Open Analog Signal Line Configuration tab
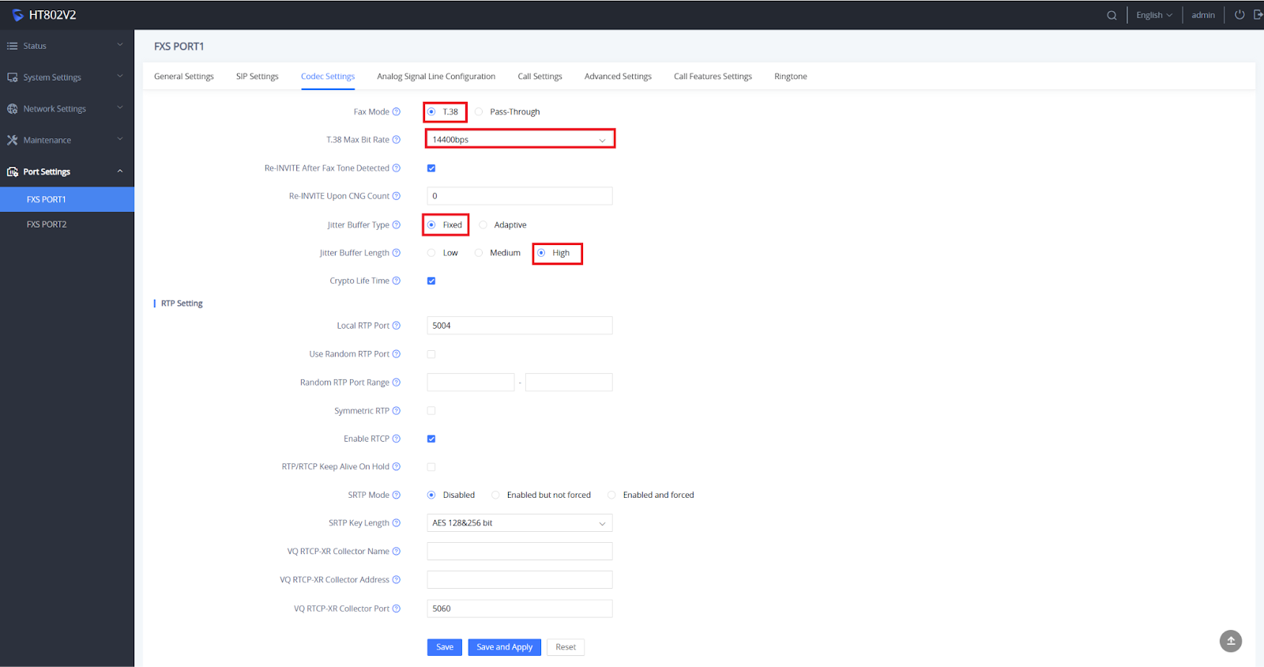 pyautogui.click(x=436, y=77)
